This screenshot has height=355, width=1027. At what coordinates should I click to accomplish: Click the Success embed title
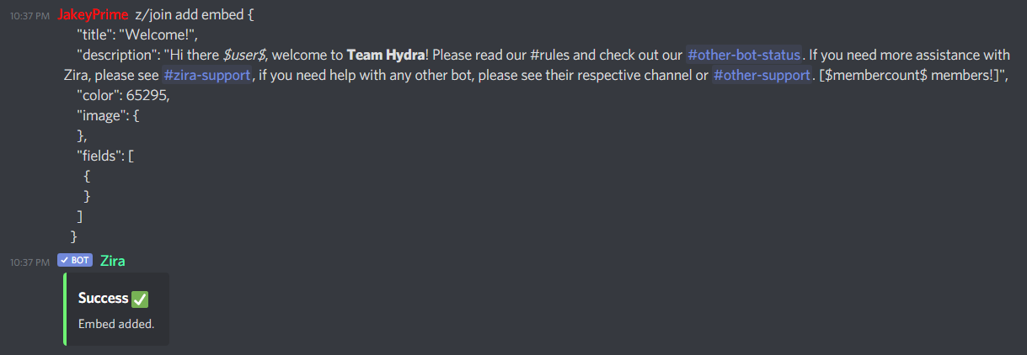point(103,299)
